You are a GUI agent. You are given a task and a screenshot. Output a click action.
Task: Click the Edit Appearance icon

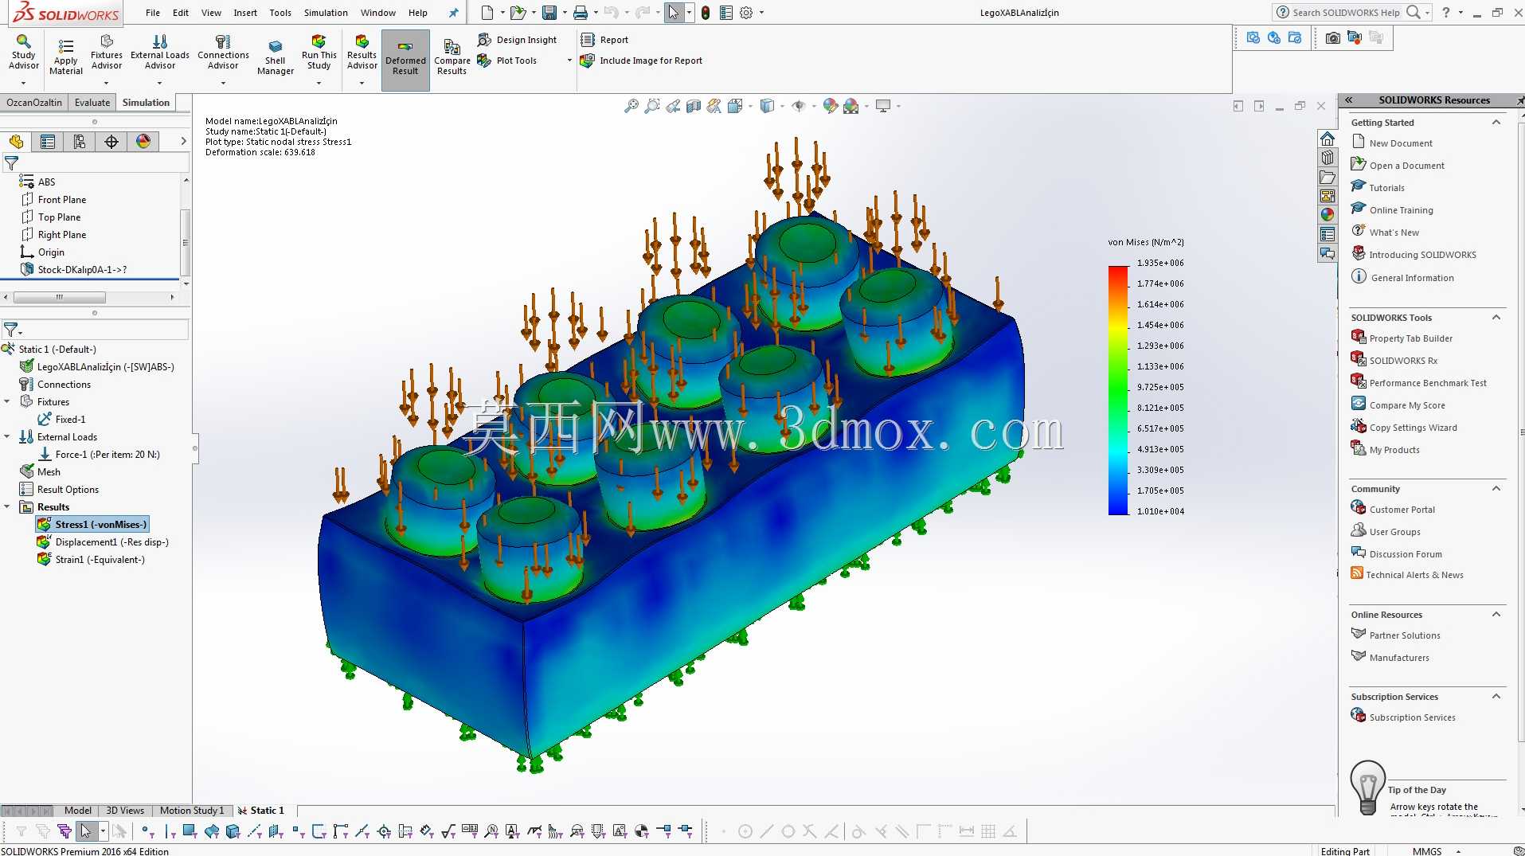(831, 106)
